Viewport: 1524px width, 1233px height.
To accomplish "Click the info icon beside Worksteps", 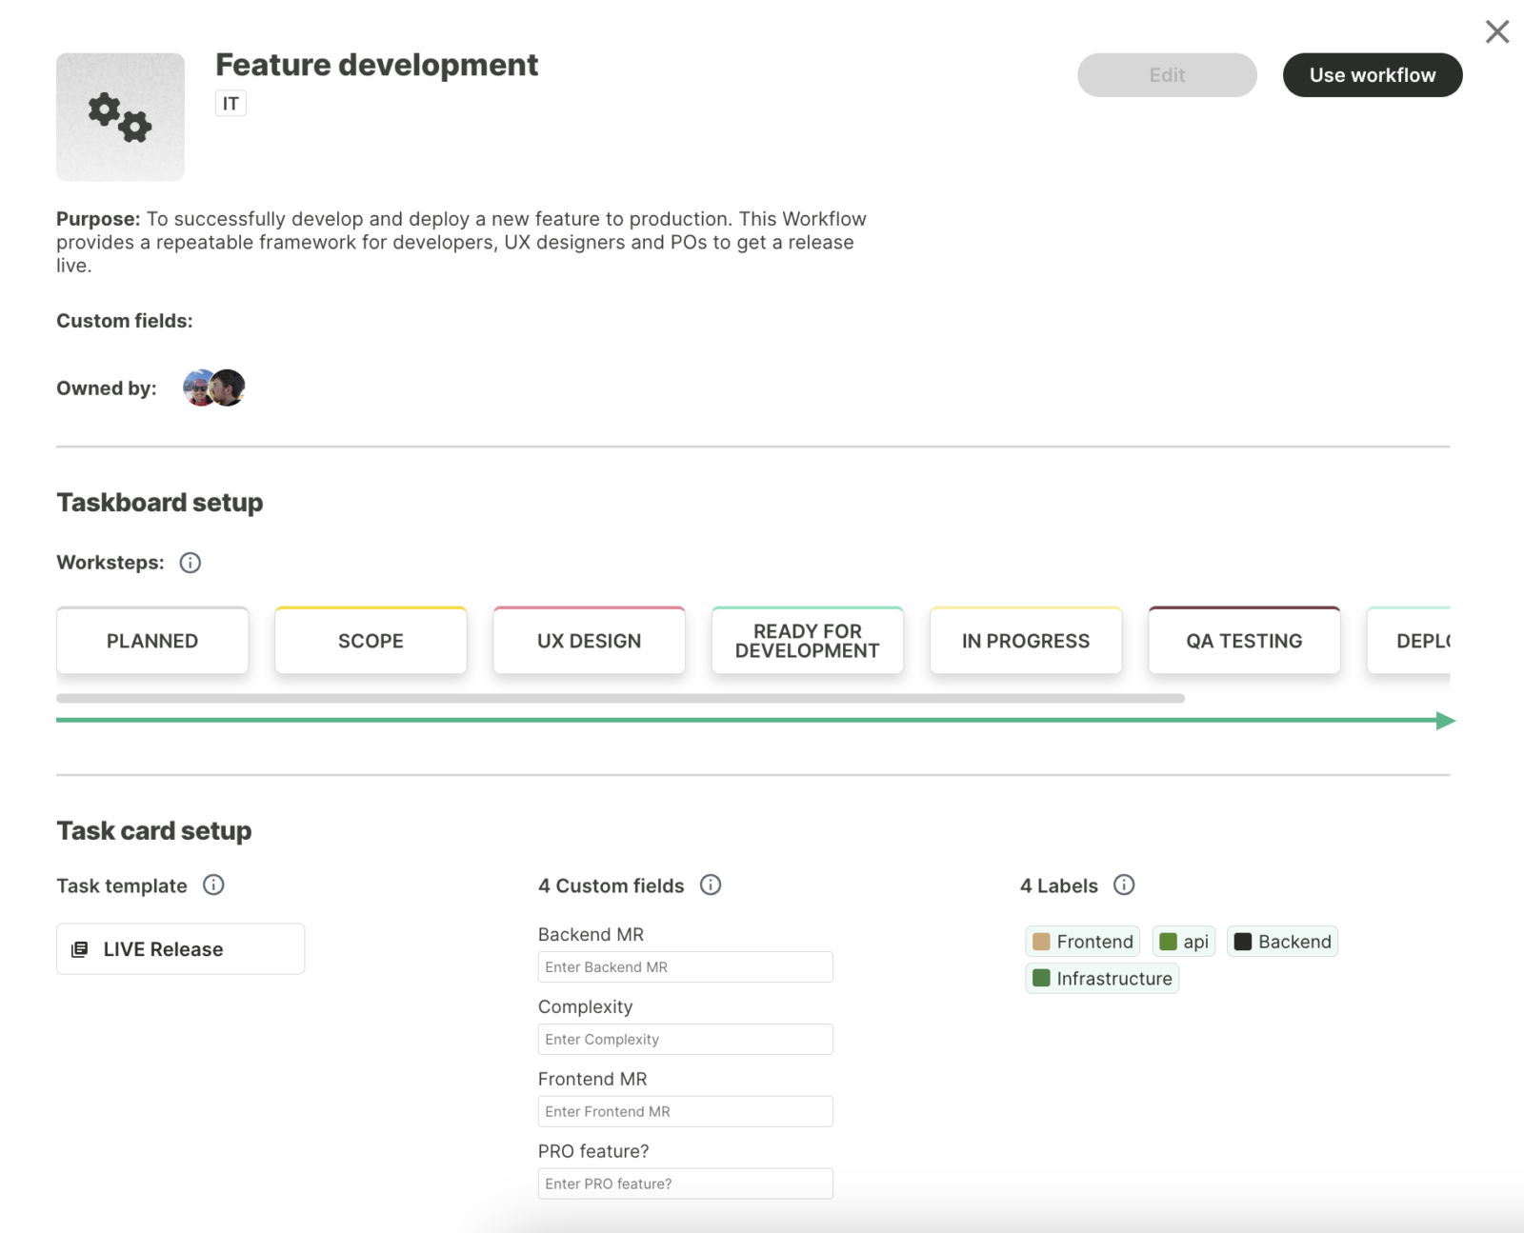I will pos(190,563).
